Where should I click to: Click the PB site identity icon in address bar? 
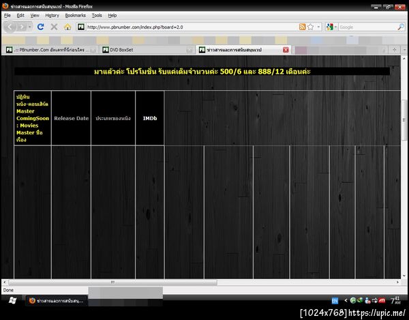pyautogui.click(x=81, y=27)
